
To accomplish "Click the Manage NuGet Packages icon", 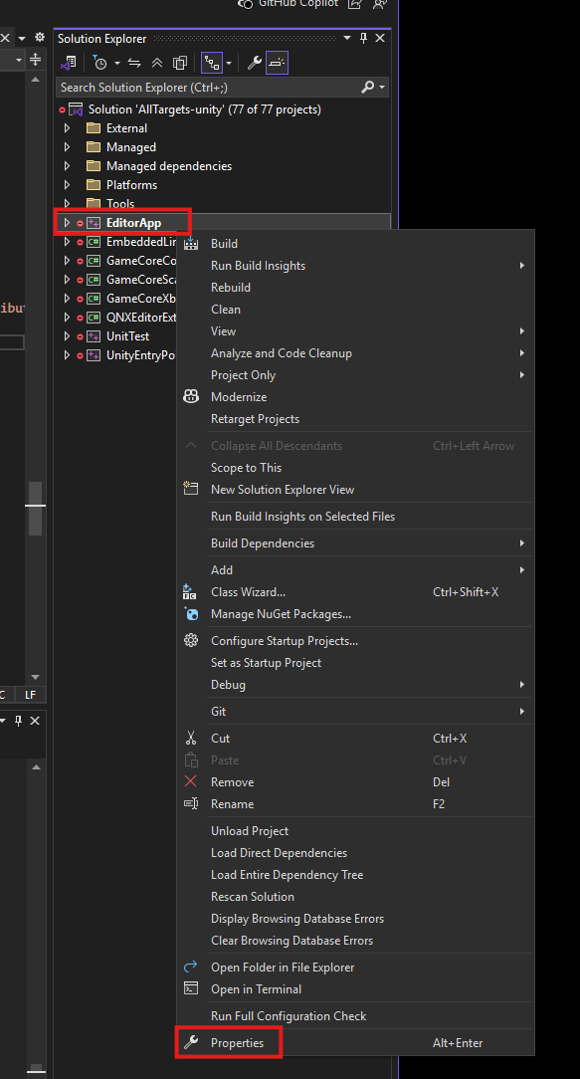I will [191, 614].
